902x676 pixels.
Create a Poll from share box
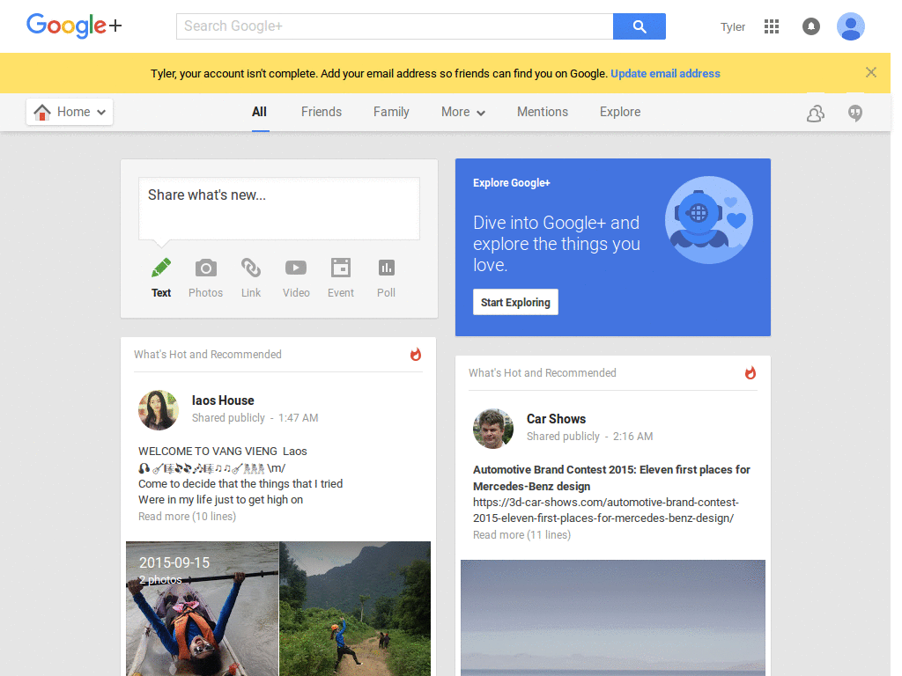tap(386, 268)
